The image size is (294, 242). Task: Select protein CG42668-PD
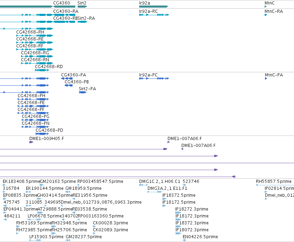[49, 130]
